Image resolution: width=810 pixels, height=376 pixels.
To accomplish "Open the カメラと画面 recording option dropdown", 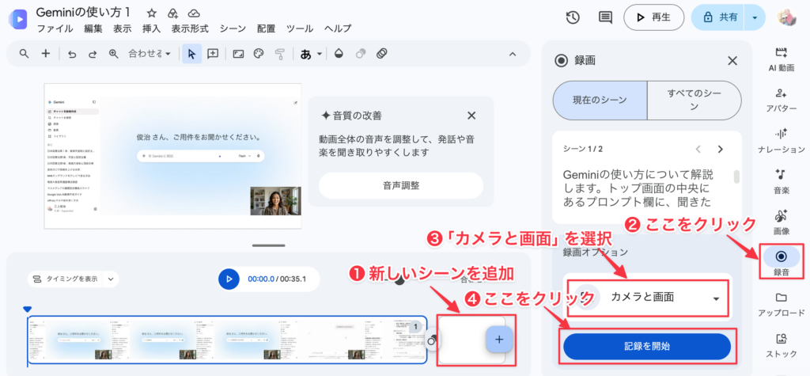I will [x=649, y=298].
